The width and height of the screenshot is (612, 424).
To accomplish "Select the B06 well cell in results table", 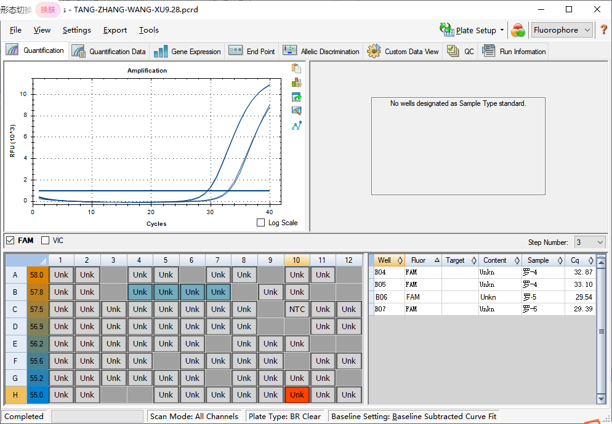I will pyautogui.click(x=389, y=297).
